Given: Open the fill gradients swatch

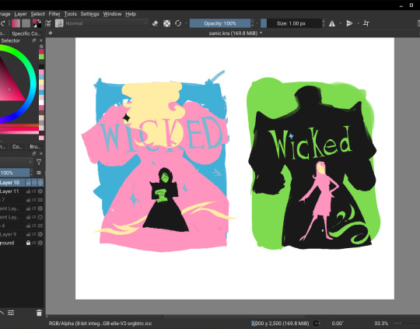Looking at the screenshot, I should [16, 23].
